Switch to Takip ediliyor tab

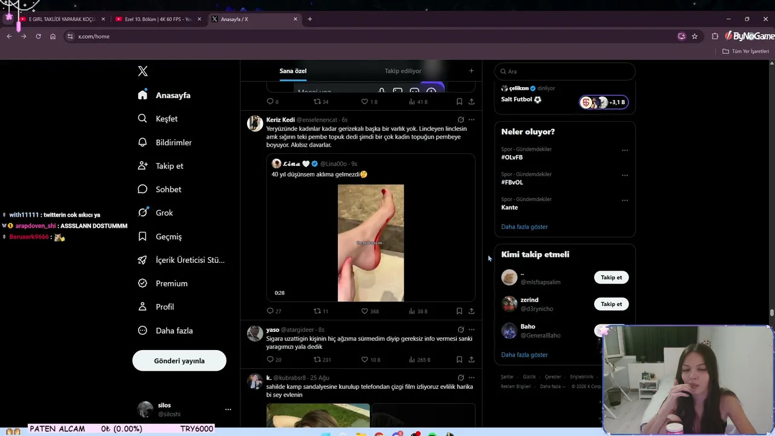403,71
